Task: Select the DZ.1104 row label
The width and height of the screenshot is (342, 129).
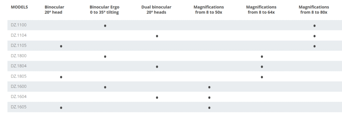Action: 19,35
